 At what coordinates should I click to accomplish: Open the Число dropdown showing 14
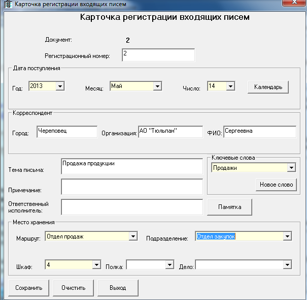pos(230,86)
